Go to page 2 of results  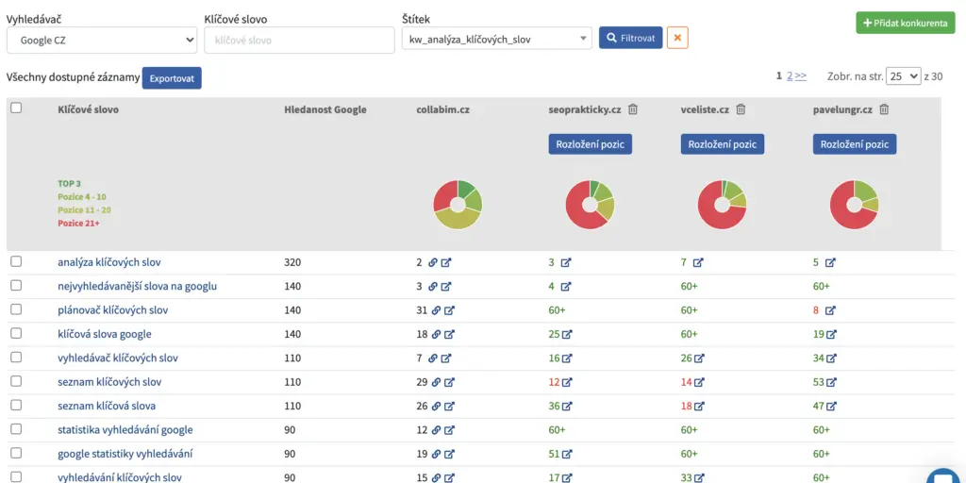point(790,76)
